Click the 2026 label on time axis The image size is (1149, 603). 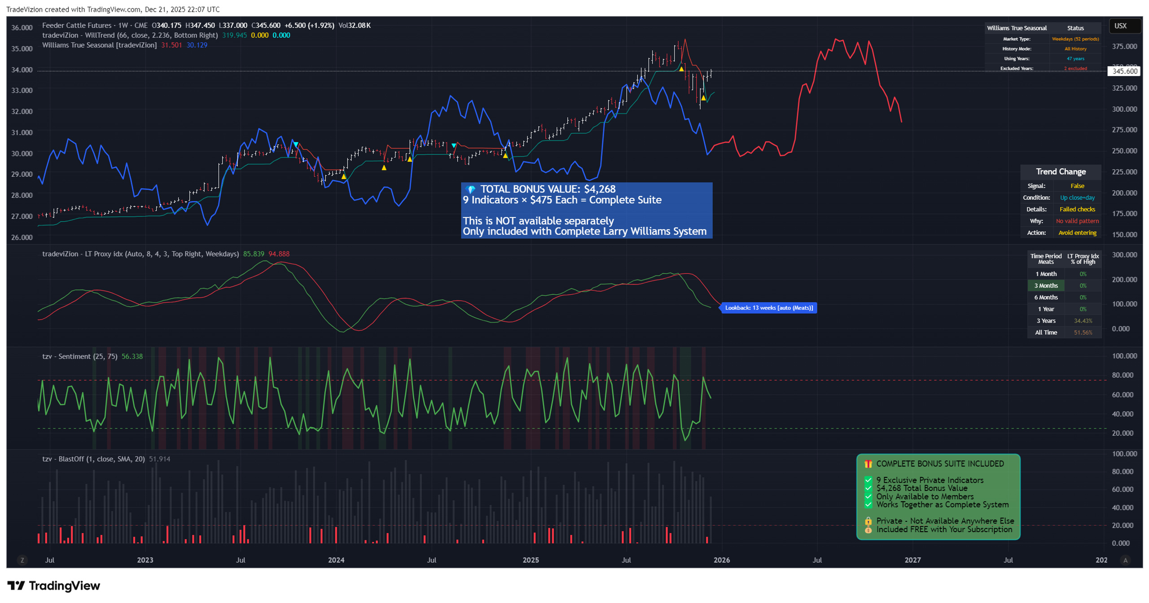pyautogui.click(x=721, y=559)
